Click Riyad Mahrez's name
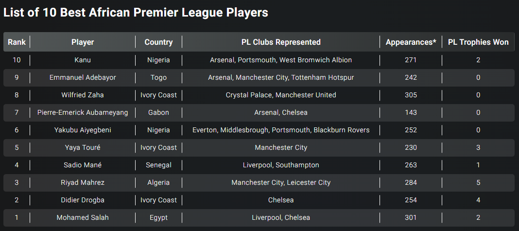Image resolution: width=519 pixels, height=231 pixels. [x=83, y=183]
